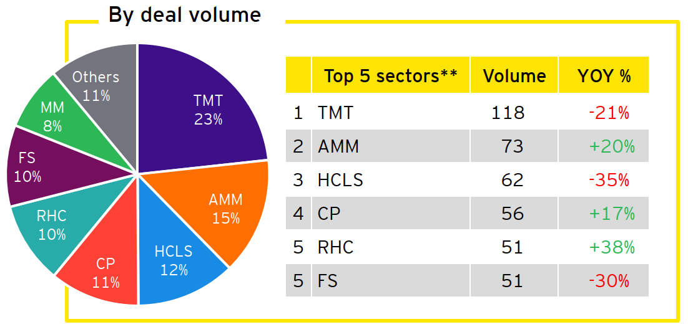Select the -21% YOY value for TMT
Image resolution: width=688 pixels, height=327 pixels.
[609, 113]
